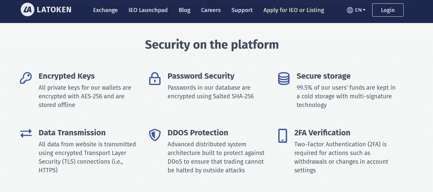Click the shield icon for DDOS Protection
The width and height of the screenshot is (433, 192).
tap(155, 135)
